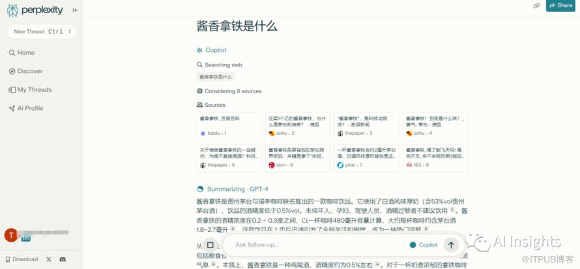Click the pro badge under the avatar
The width and height of the screenshot is (580, 269).
click(x=26, y=238)
